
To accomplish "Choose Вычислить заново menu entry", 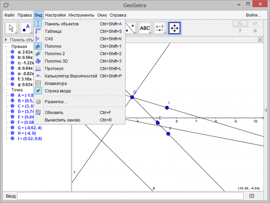I will pyautogui.click(x=80, y=120).
